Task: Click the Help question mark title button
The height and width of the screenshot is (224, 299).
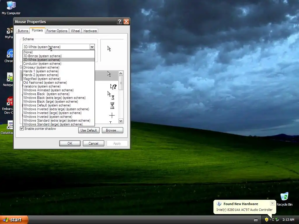Action: 119,22
